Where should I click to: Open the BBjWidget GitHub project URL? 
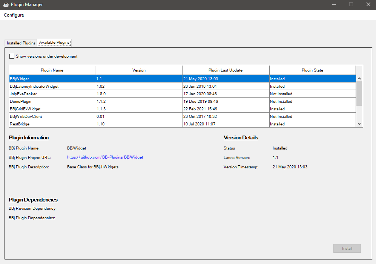105,157
